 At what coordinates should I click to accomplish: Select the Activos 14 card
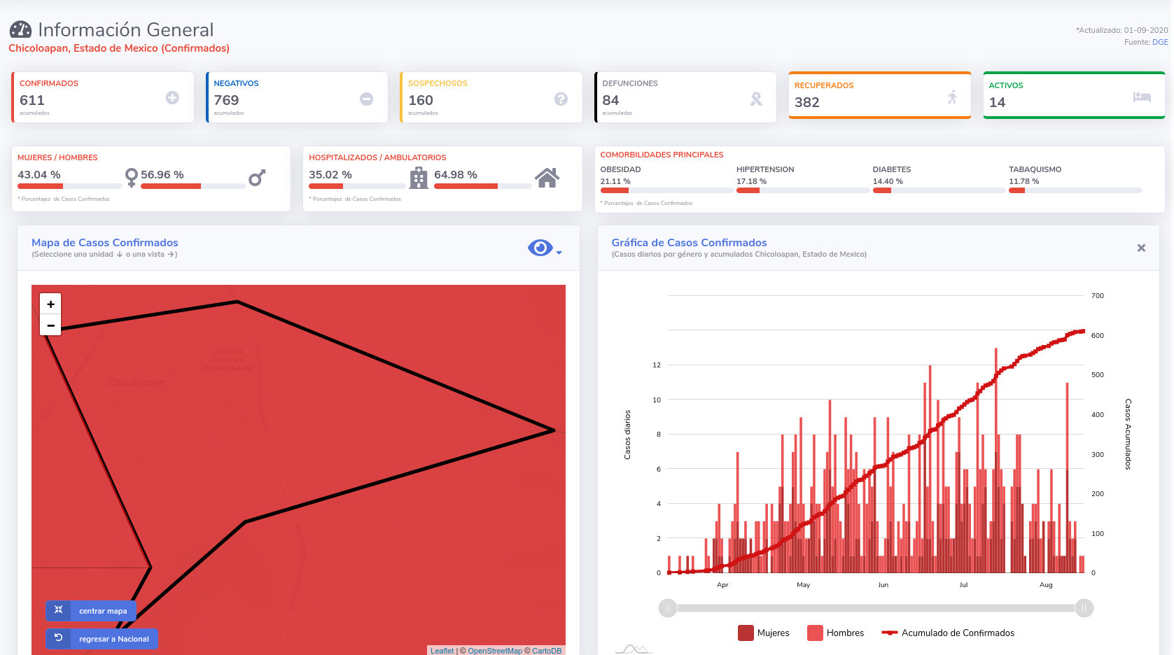click(x=1074, y=95)
